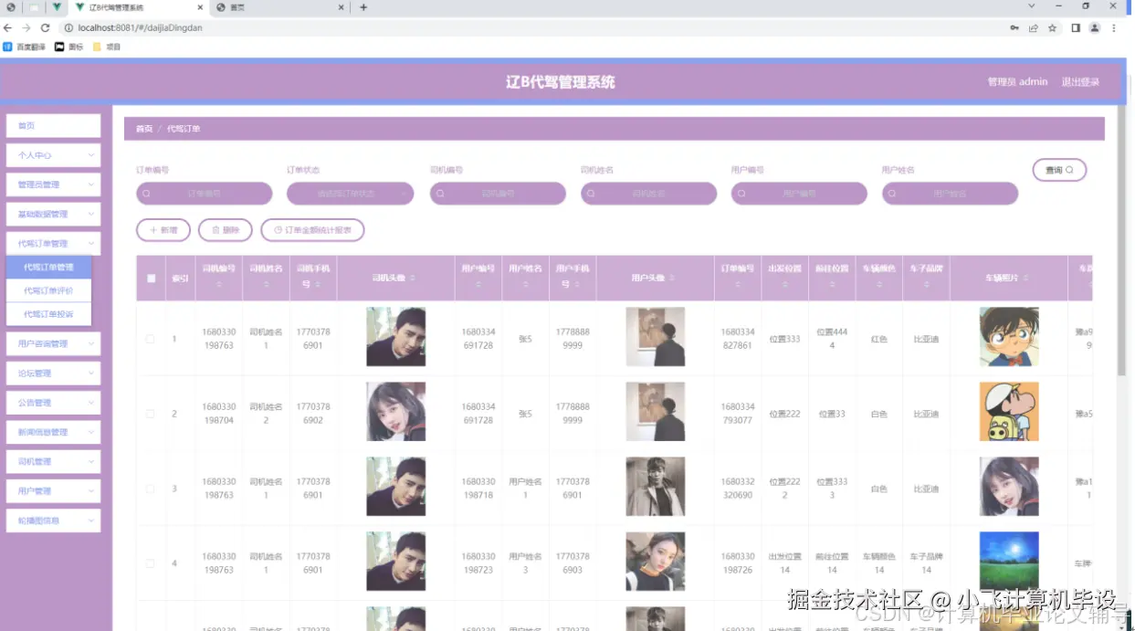
Task: Click the 退出登录 logout link
Action: click(1080, 82)
